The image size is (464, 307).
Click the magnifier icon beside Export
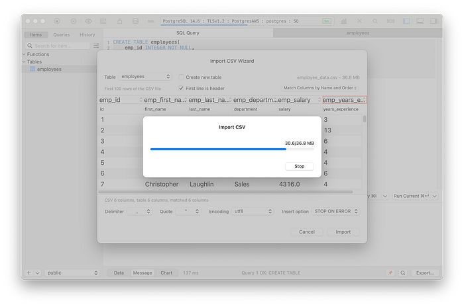pos(403,273)
